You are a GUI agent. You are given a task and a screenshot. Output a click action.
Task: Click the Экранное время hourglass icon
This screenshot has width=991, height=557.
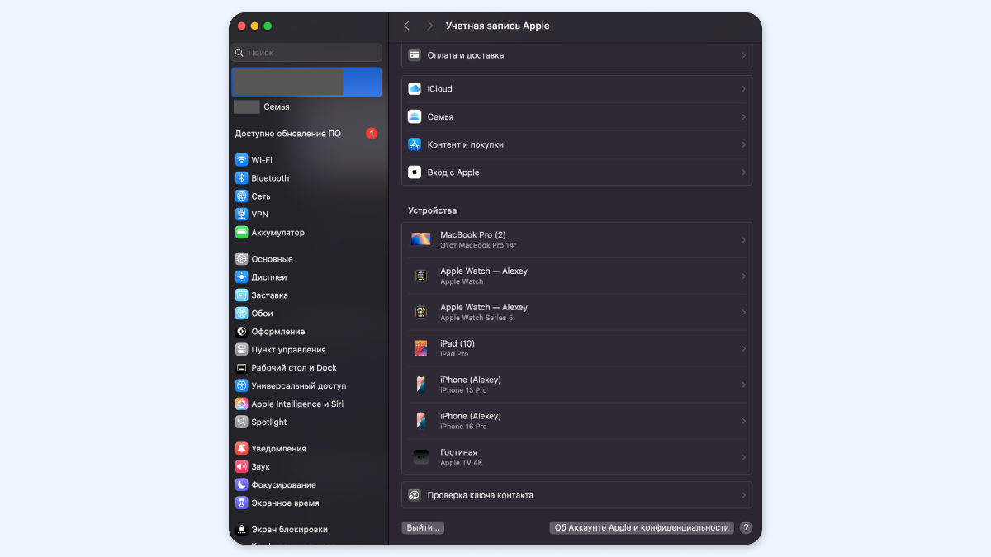[x=241, y=503]
